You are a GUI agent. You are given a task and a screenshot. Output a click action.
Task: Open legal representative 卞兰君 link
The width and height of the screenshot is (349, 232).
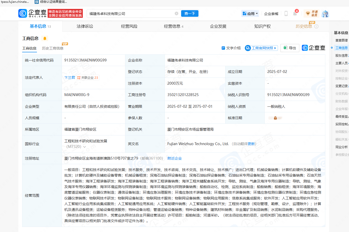(70, 78)
